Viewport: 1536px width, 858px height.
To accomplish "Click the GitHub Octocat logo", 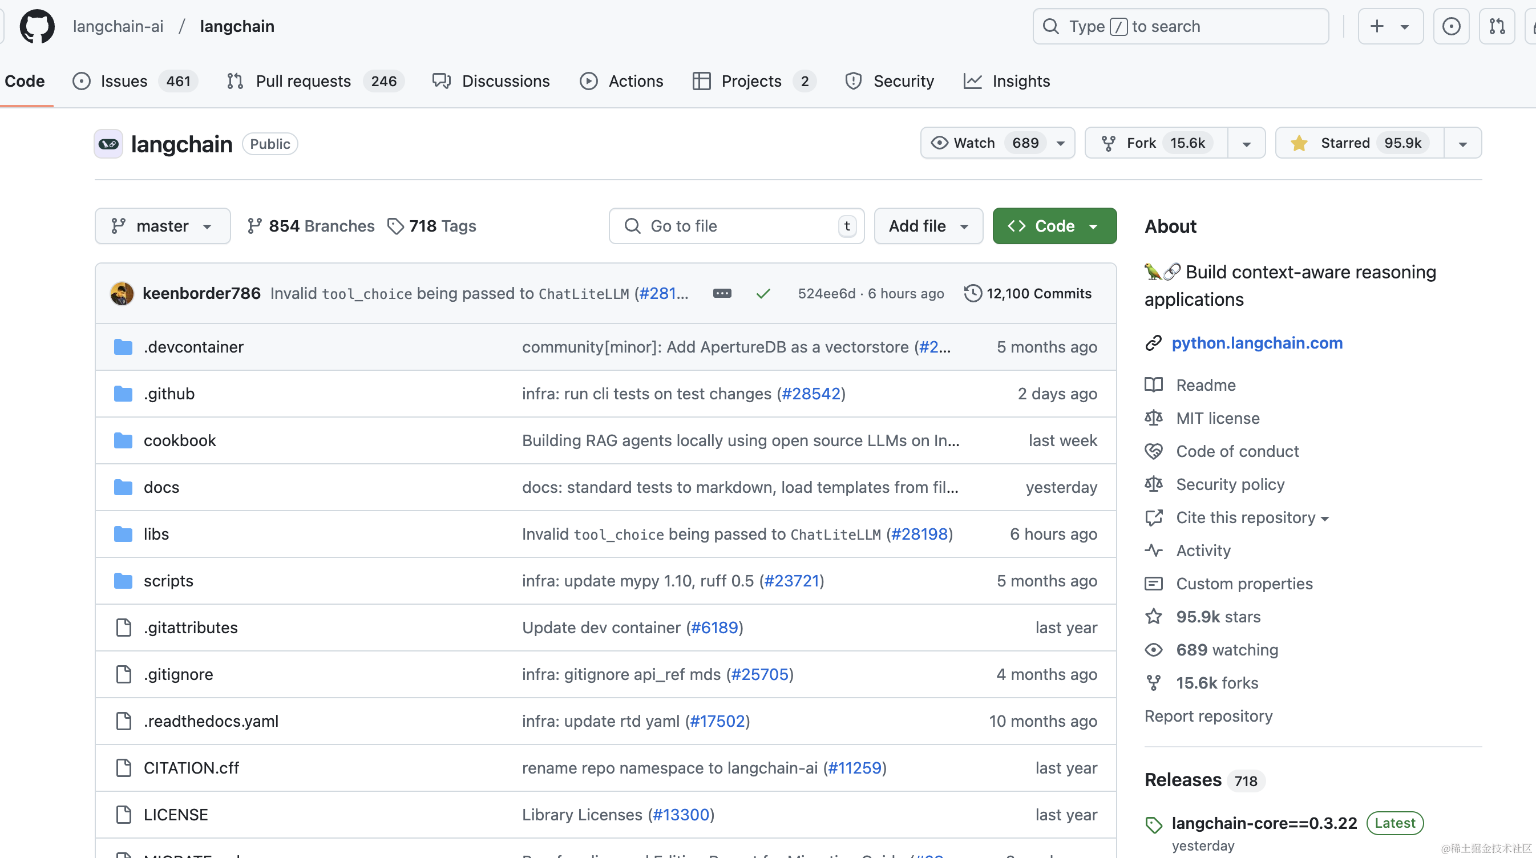I will (x=37, y=26).
